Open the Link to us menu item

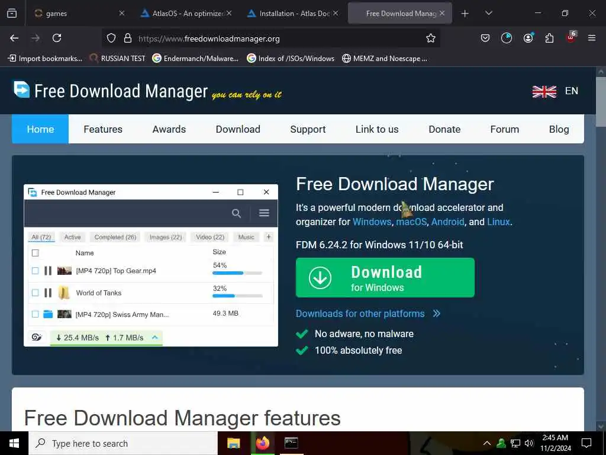pos(377,129)
